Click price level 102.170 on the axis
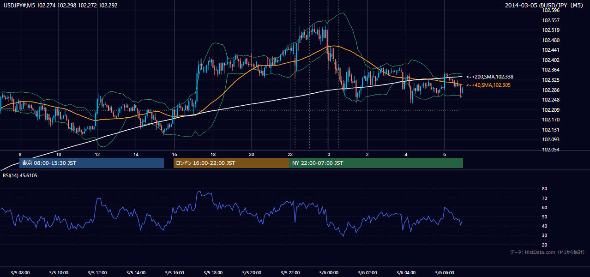Screen dimensions: 590x277 (x=550, y=120)
